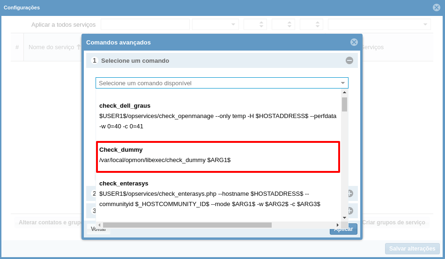
Task: Click the command list scroll-down arrow
Action: click(344, 218)
